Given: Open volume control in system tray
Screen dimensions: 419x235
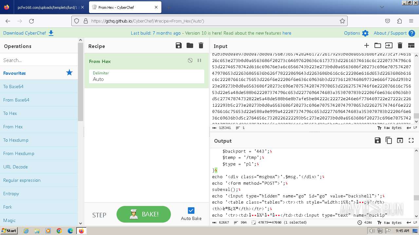Looking at the screenshot, I should tap(372, 231).
